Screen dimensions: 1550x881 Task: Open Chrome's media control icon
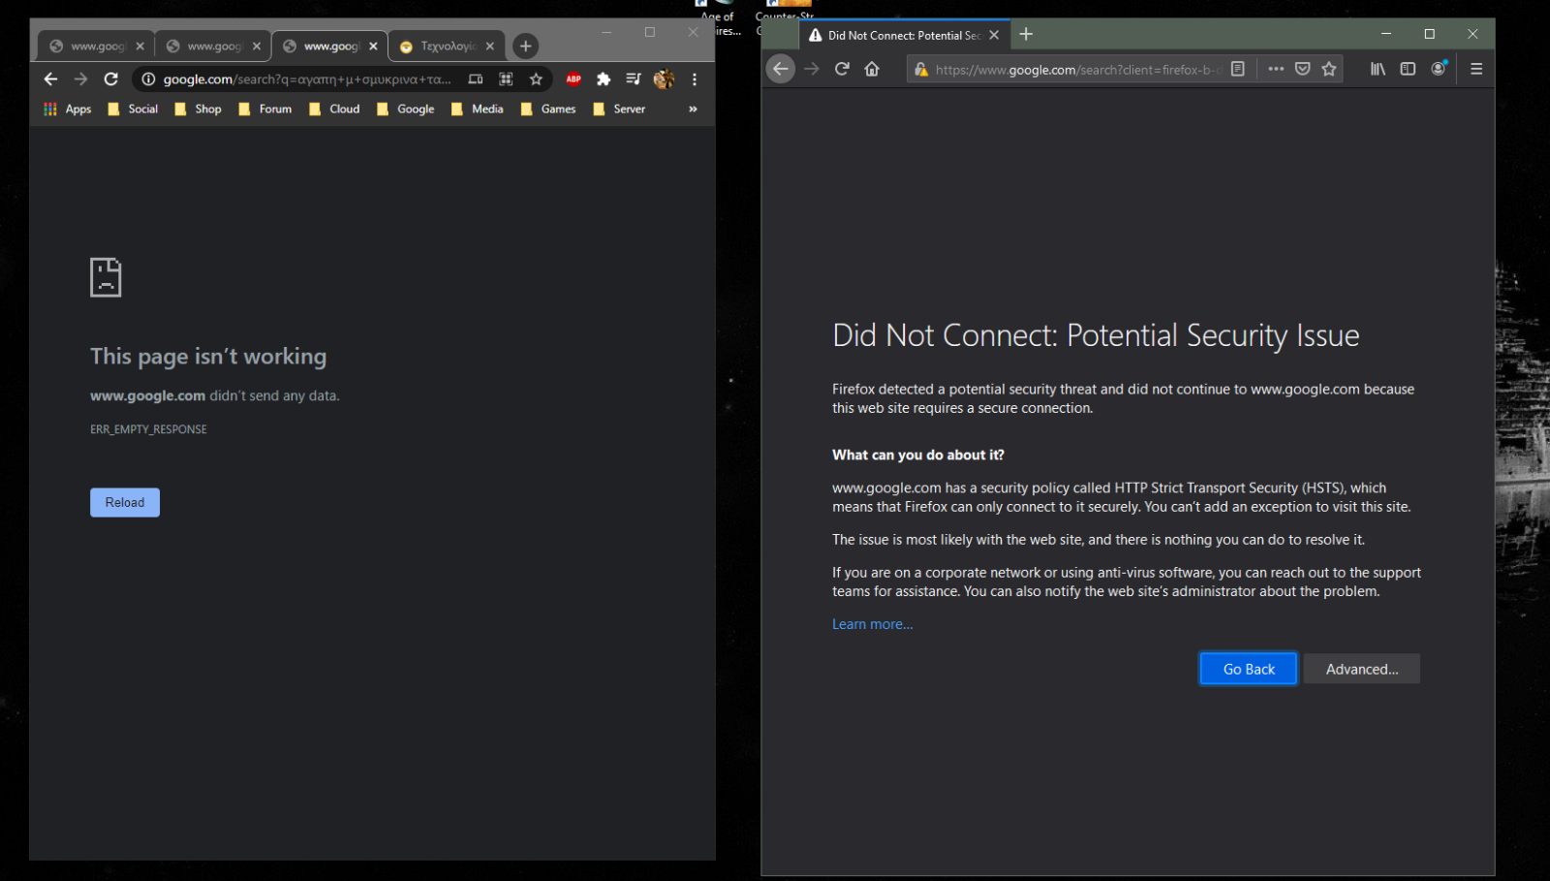pos(634,79)
